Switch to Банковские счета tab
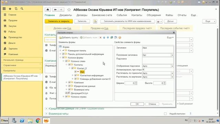 pos(102,15)
